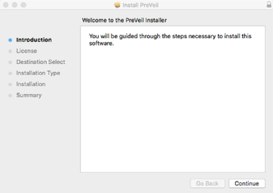Click the Installation step bullet

tap(10, 84)
